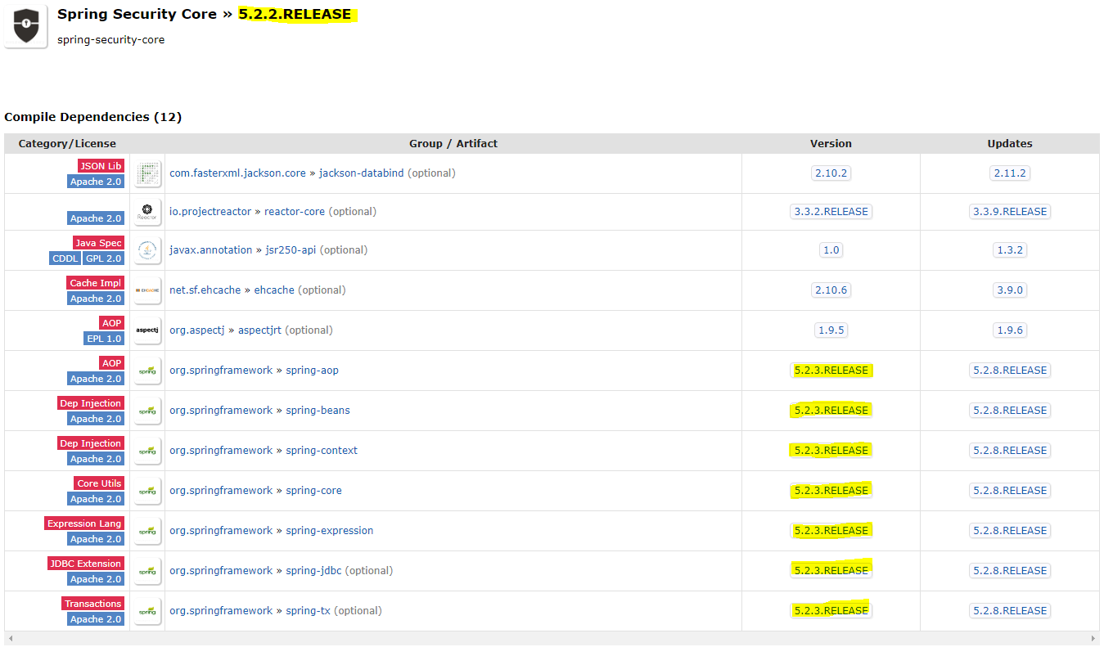The image size is (1104, 647).
Task: Click the GPL 2.0 license tag
Action: click(103, 258)
